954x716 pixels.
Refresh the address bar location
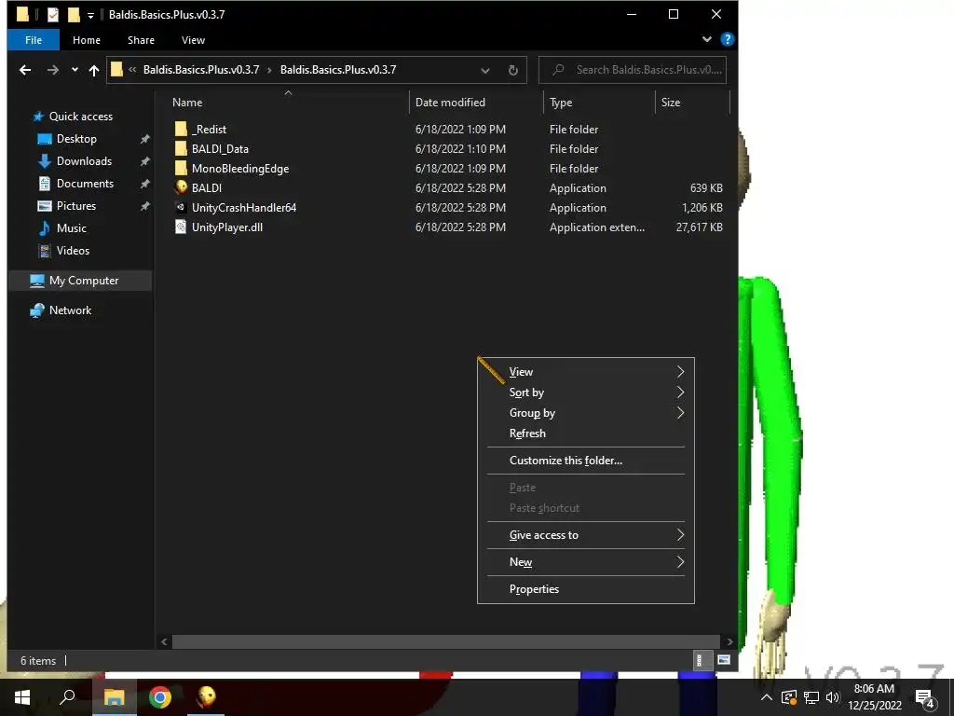tap(513, 70)
